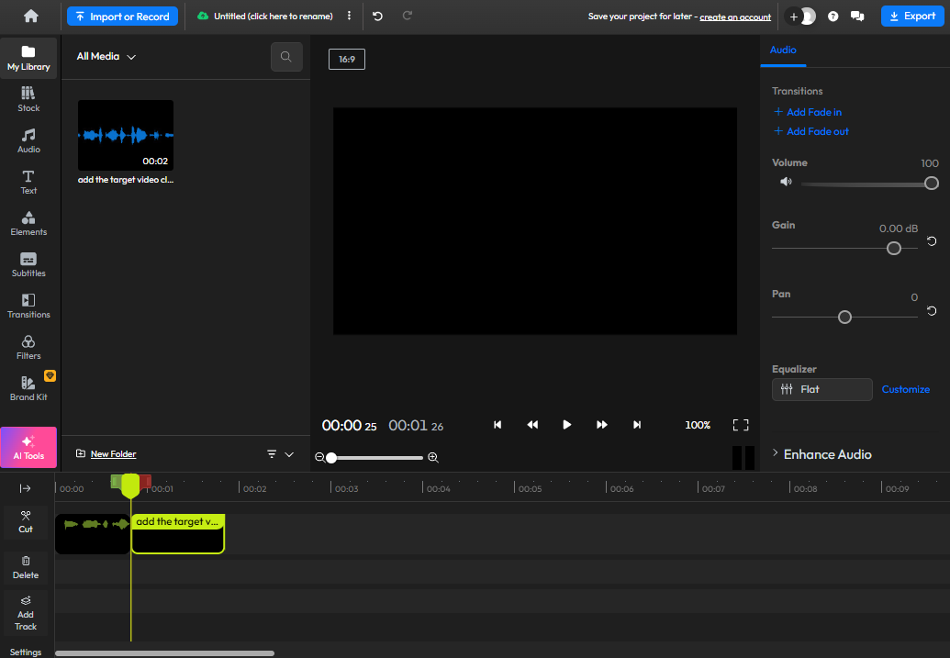The width and height of the screenshot is (950, 658).
Task: Open the All Media filter dropdown
Action: click(x=106, y=56)
